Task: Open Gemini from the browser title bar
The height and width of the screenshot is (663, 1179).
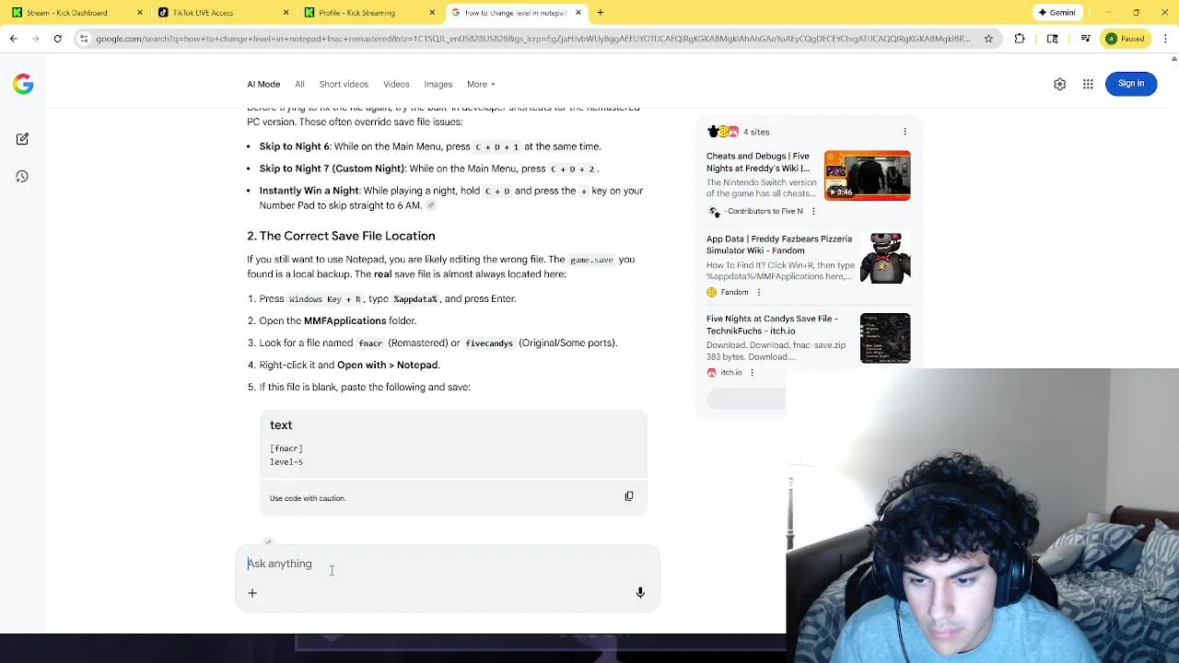Action: pos(1056,13)
